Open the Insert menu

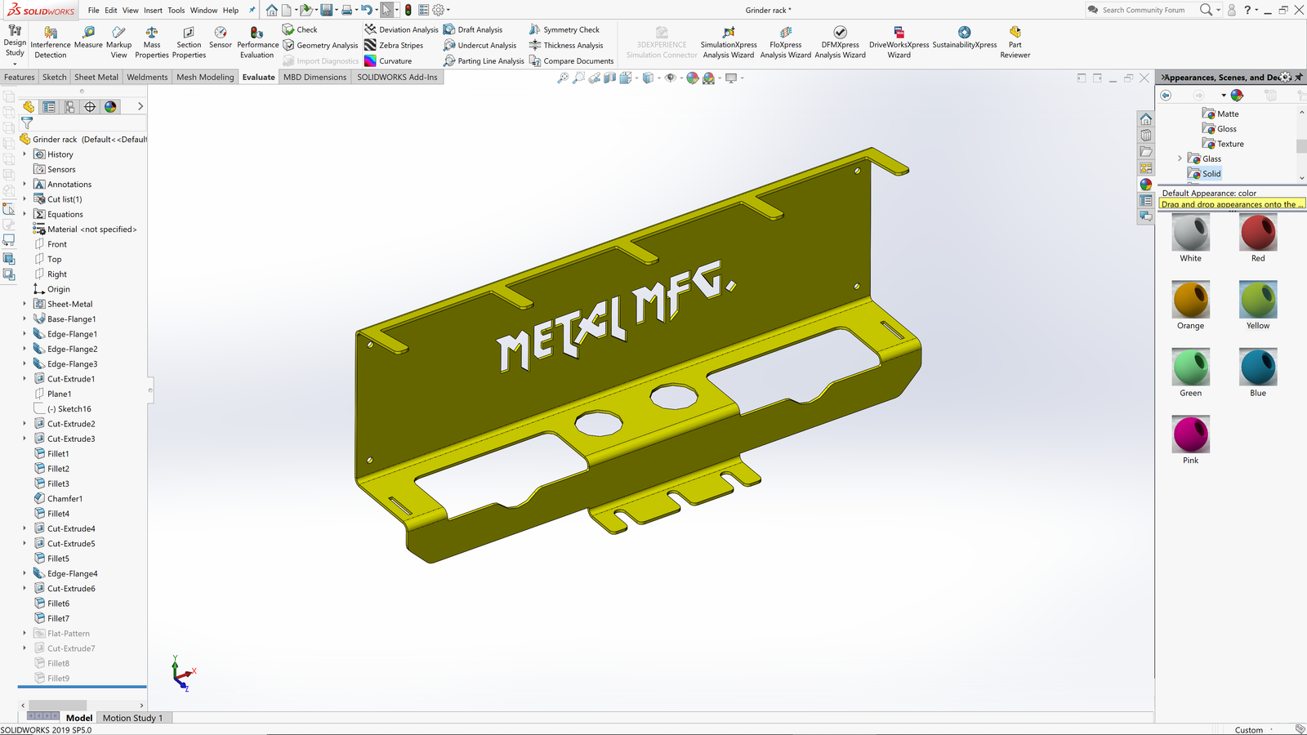(x=153, y=11)
